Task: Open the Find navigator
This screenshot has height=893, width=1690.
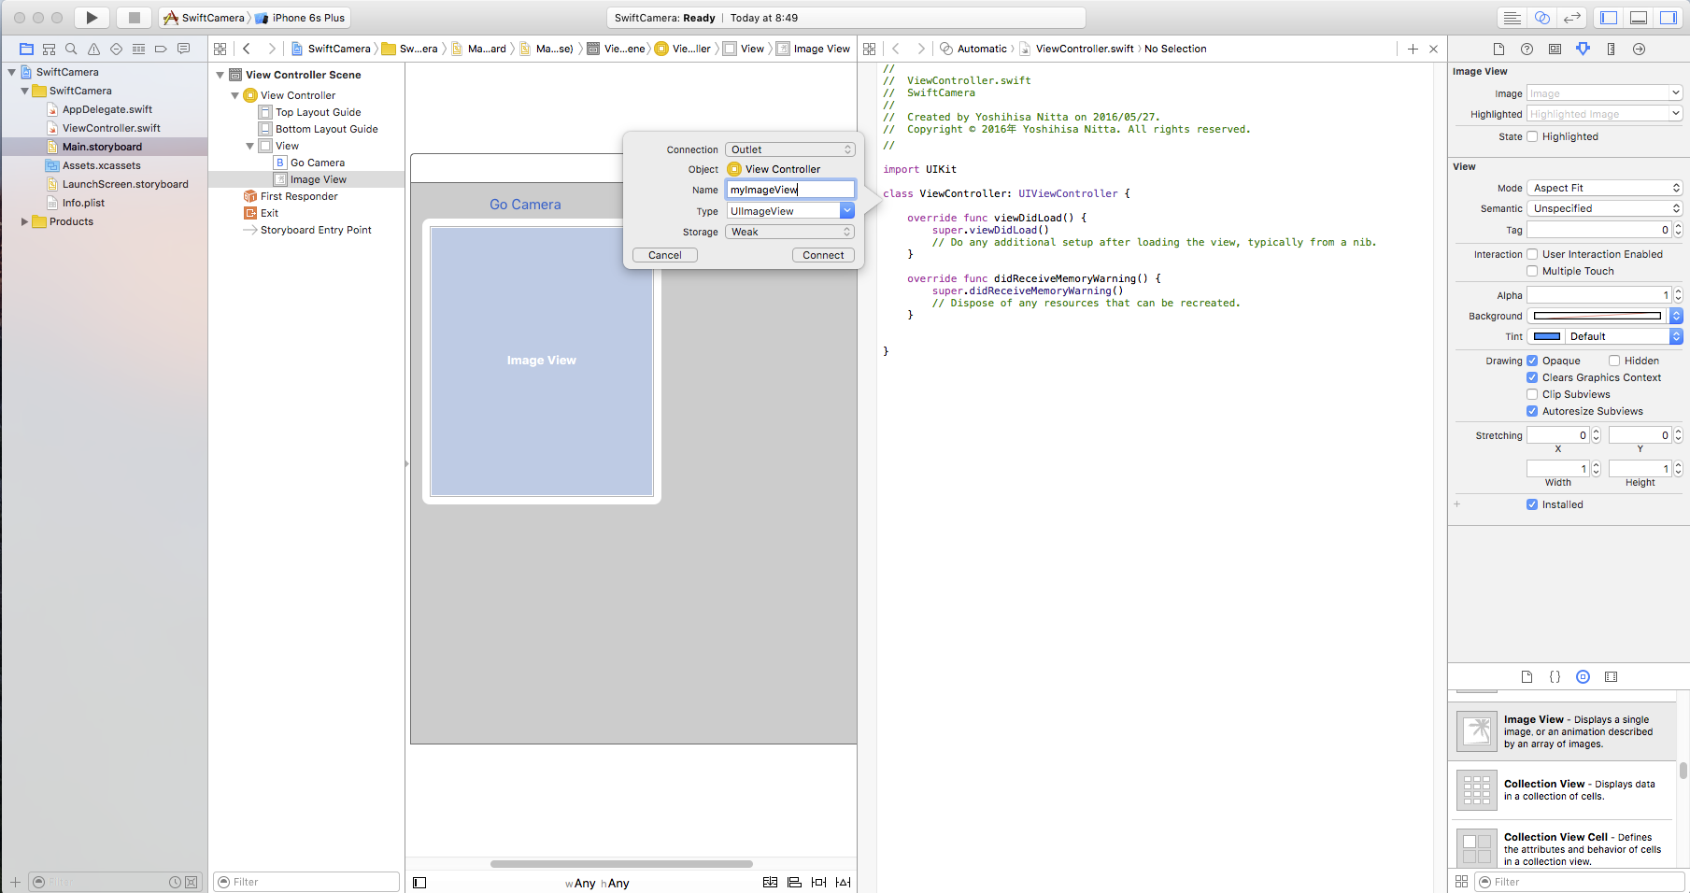Action: pos(71,49)
